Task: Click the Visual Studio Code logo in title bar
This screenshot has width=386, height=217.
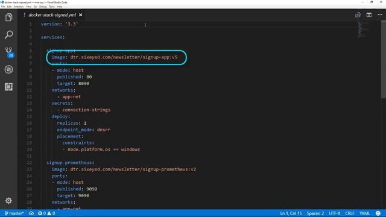Action: tap(2, 2)
